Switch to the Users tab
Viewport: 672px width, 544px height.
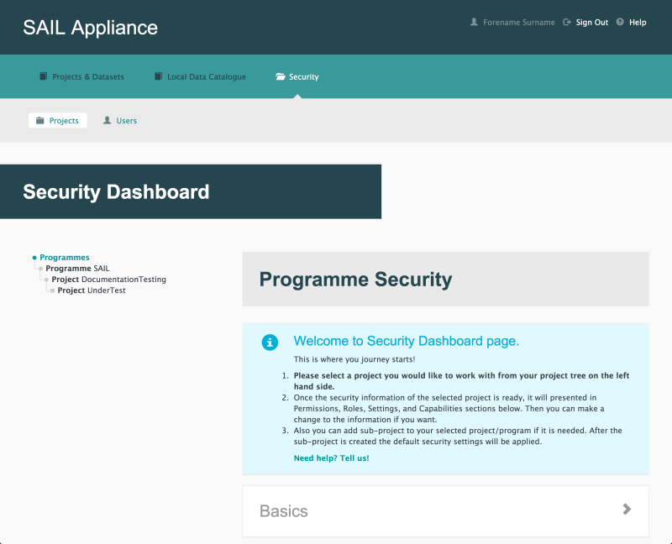[120, 120]
